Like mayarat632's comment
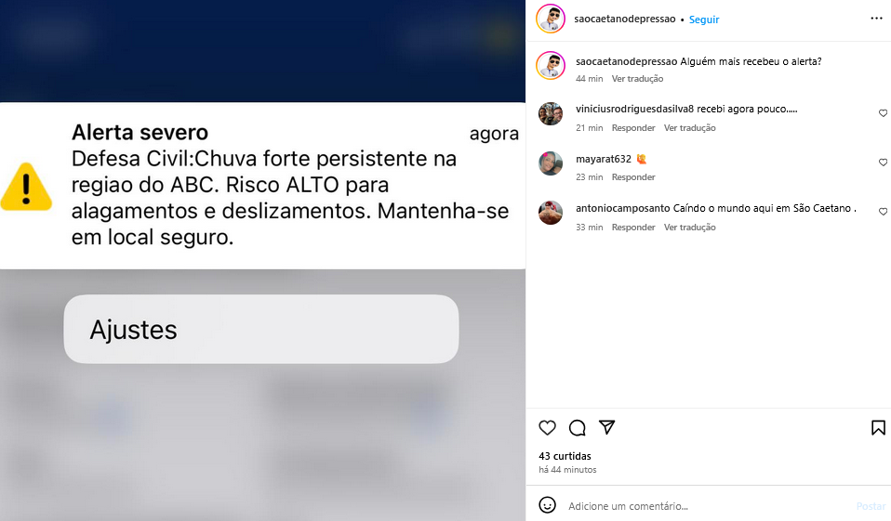This screenshot has height=521, width=891. click(x=883, y=163)
